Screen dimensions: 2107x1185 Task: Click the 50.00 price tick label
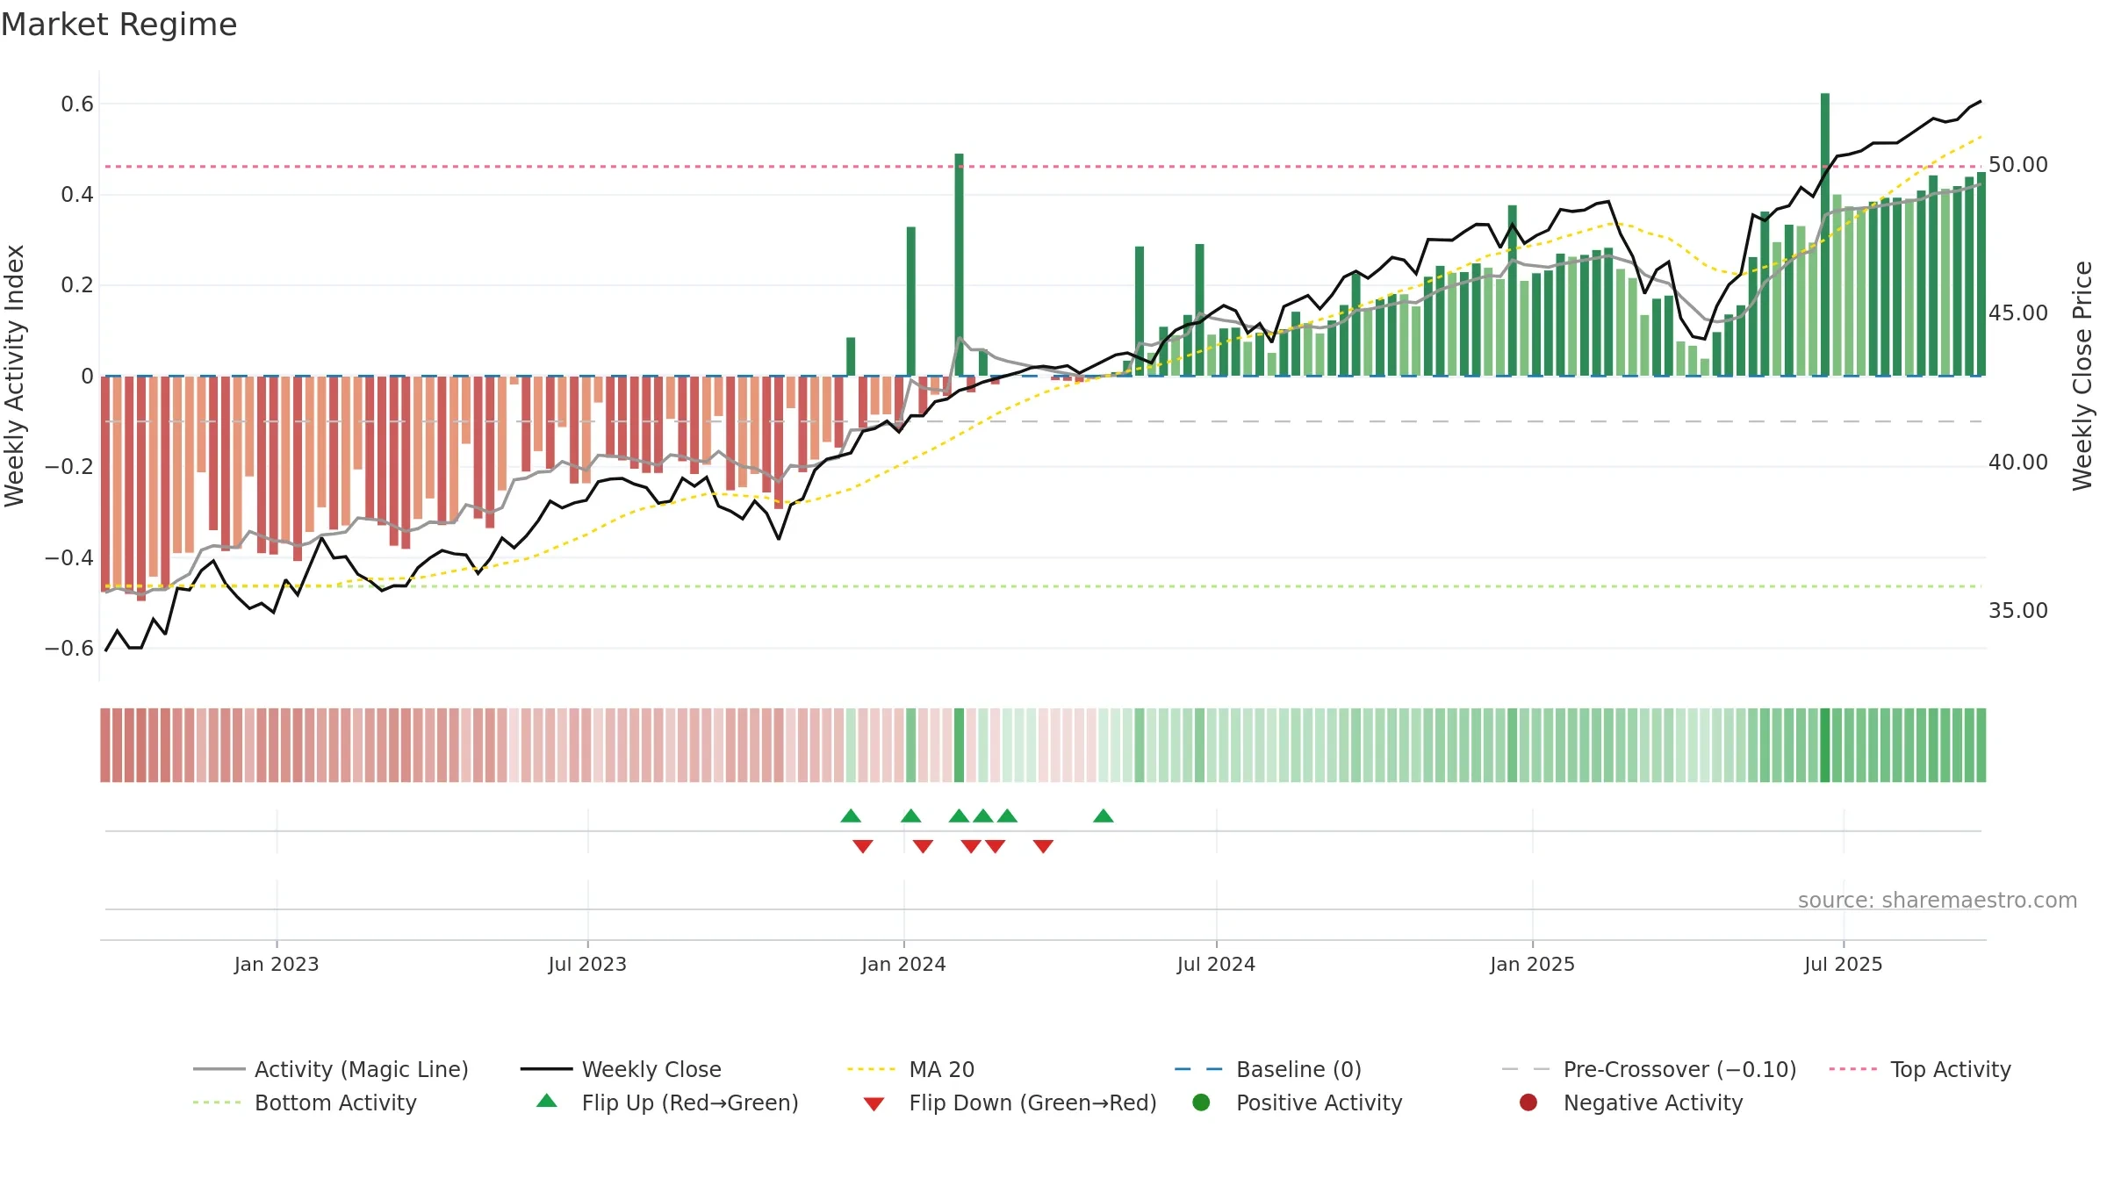click(x=2018, y=165)
